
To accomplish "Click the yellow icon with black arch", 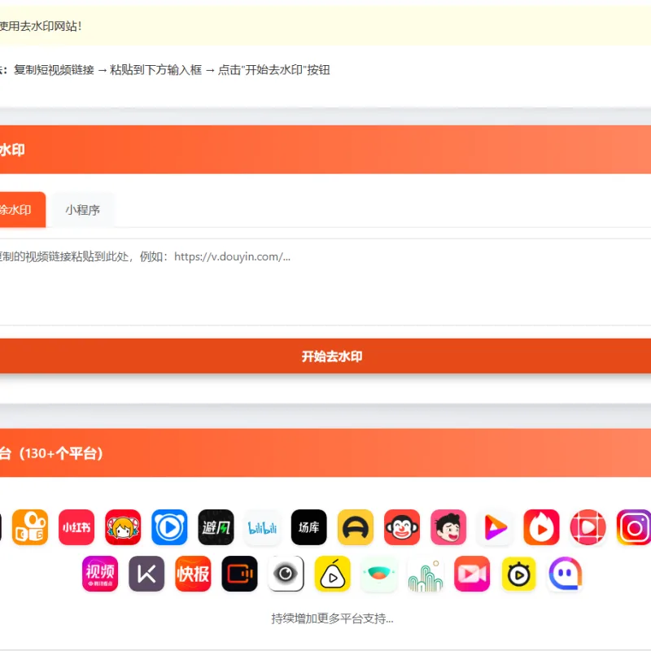I will (356, 527).
